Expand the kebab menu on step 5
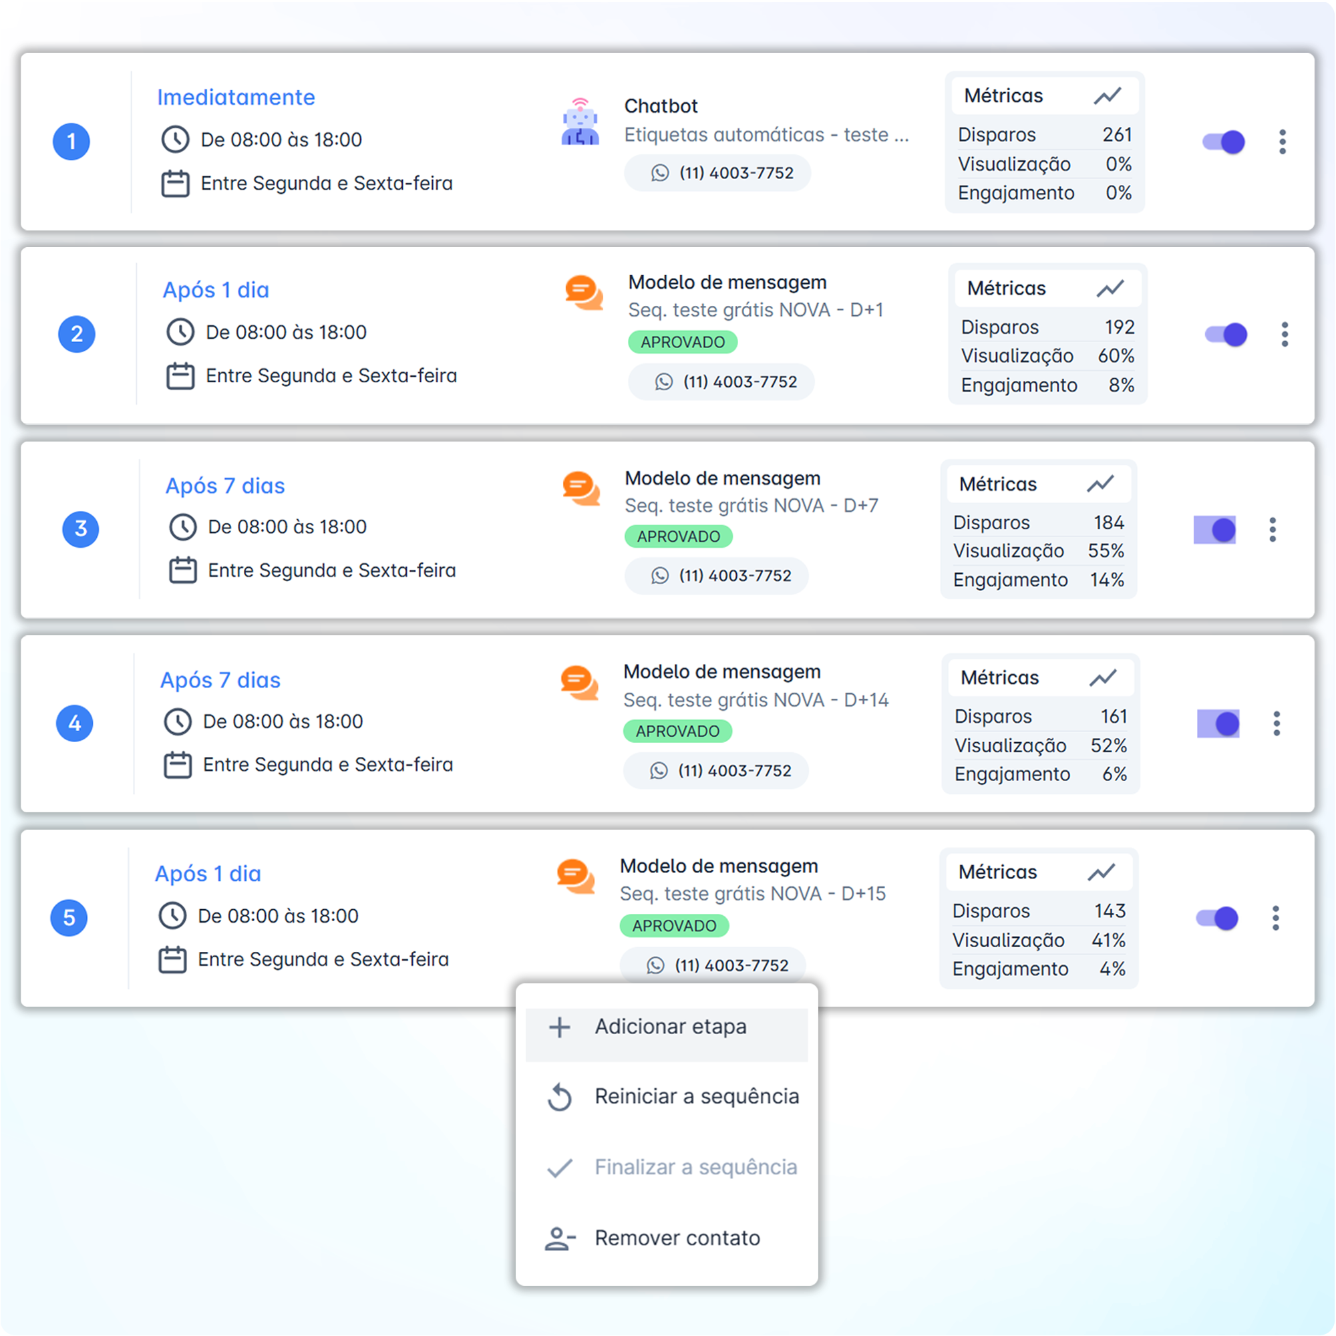The width and height of the screenshot is (1336, 1336). coord(1276,918)
